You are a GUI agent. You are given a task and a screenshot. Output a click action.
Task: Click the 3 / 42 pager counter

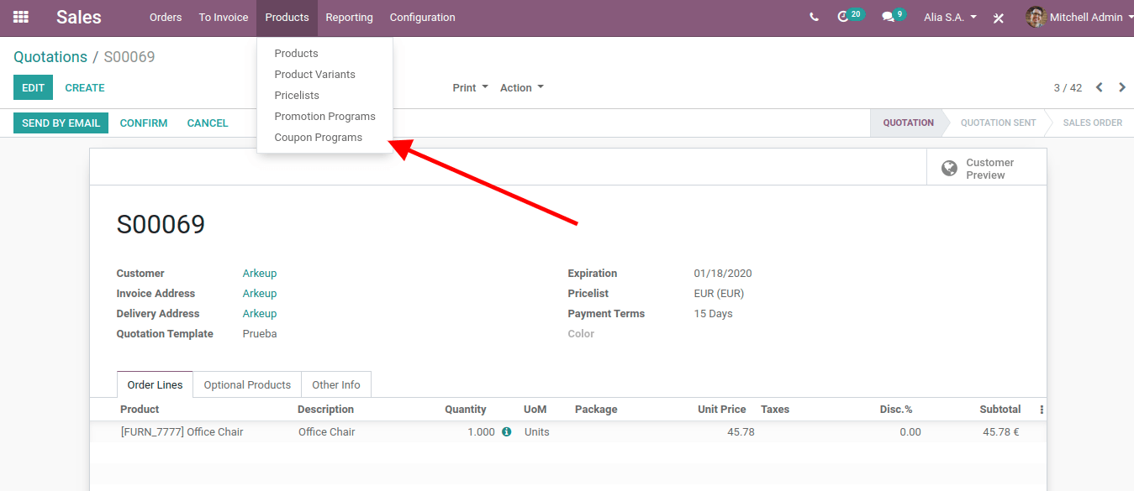pyautogui.click(x=1068, y=87)
